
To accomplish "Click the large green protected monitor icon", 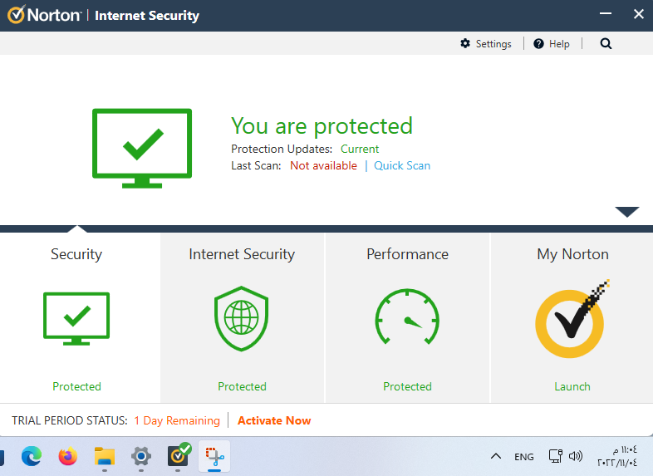I will [x=142, y=148].
